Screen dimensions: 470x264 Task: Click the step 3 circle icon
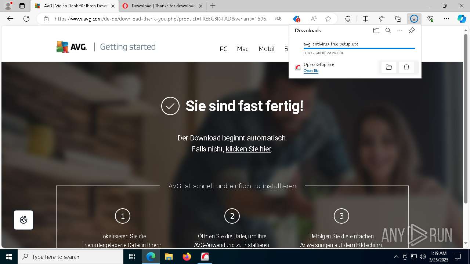tap(341, 216)
